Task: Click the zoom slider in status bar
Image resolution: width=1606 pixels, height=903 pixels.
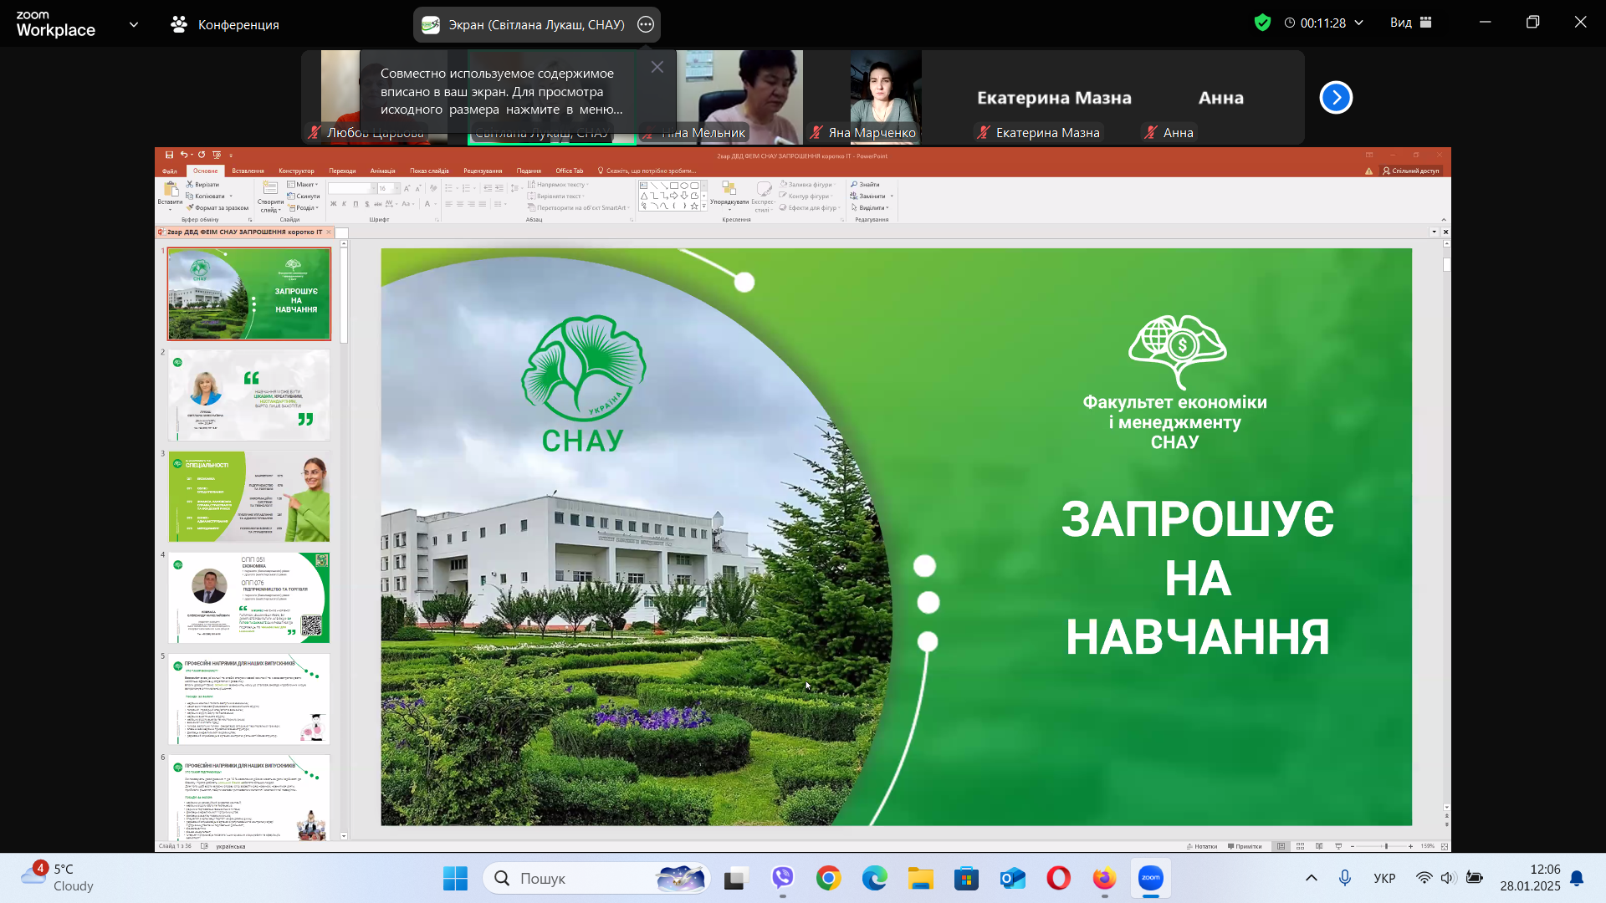Action: coord(1386,846)
